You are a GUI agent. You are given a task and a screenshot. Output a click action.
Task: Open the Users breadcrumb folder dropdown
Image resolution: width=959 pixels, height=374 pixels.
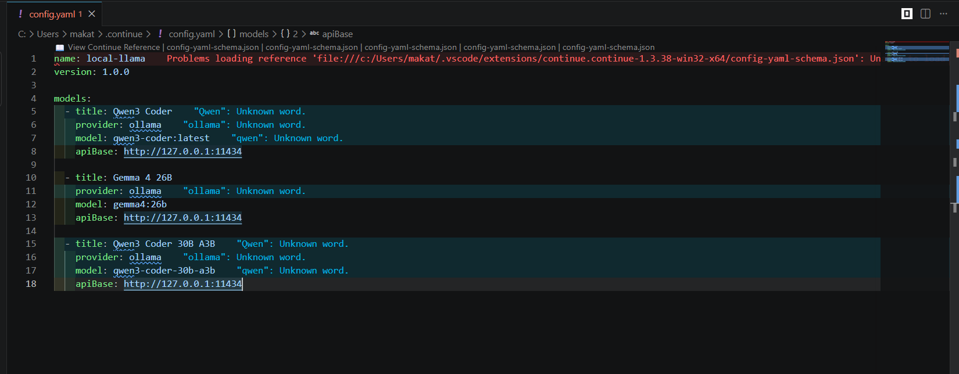pos(48,34)
